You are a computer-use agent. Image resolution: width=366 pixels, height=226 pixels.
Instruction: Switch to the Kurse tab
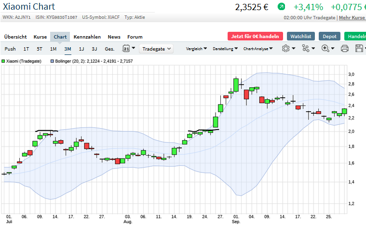40,37
